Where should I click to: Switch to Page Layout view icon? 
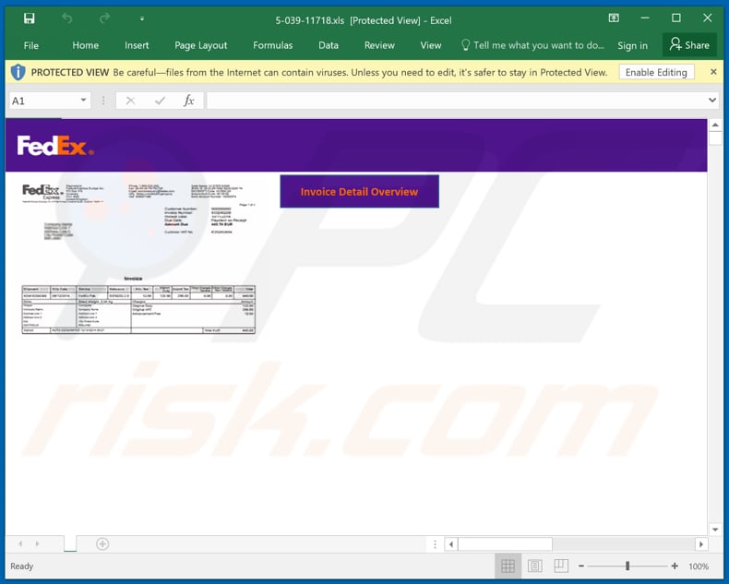pos(534,566)
